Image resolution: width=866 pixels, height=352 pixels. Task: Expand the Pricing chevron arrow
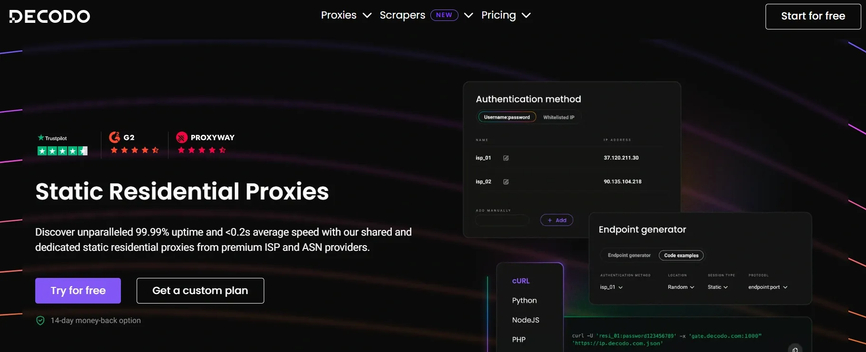pos(526,15)
